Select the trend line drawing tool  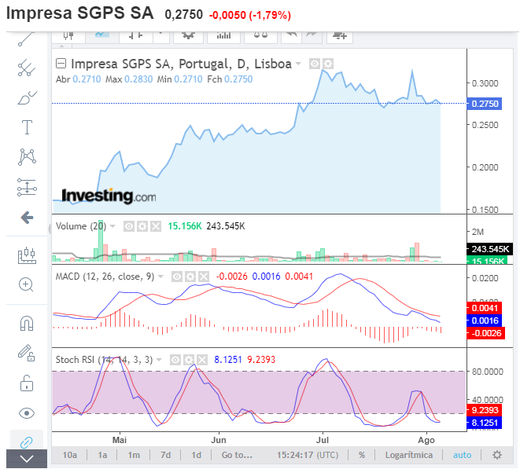(x=27, y=38)
